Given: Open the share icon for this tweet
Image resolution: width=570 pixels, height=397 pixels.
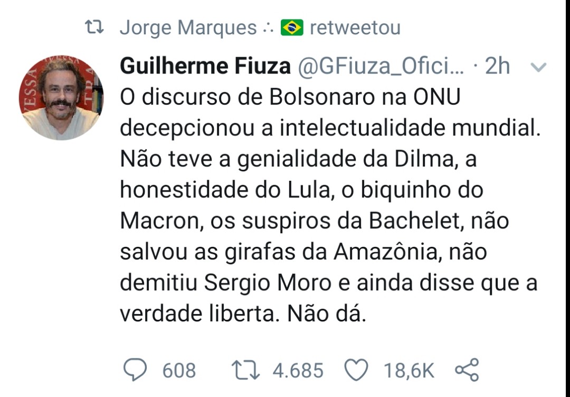Looking at the screenshot, I should (x=467, y=370).
